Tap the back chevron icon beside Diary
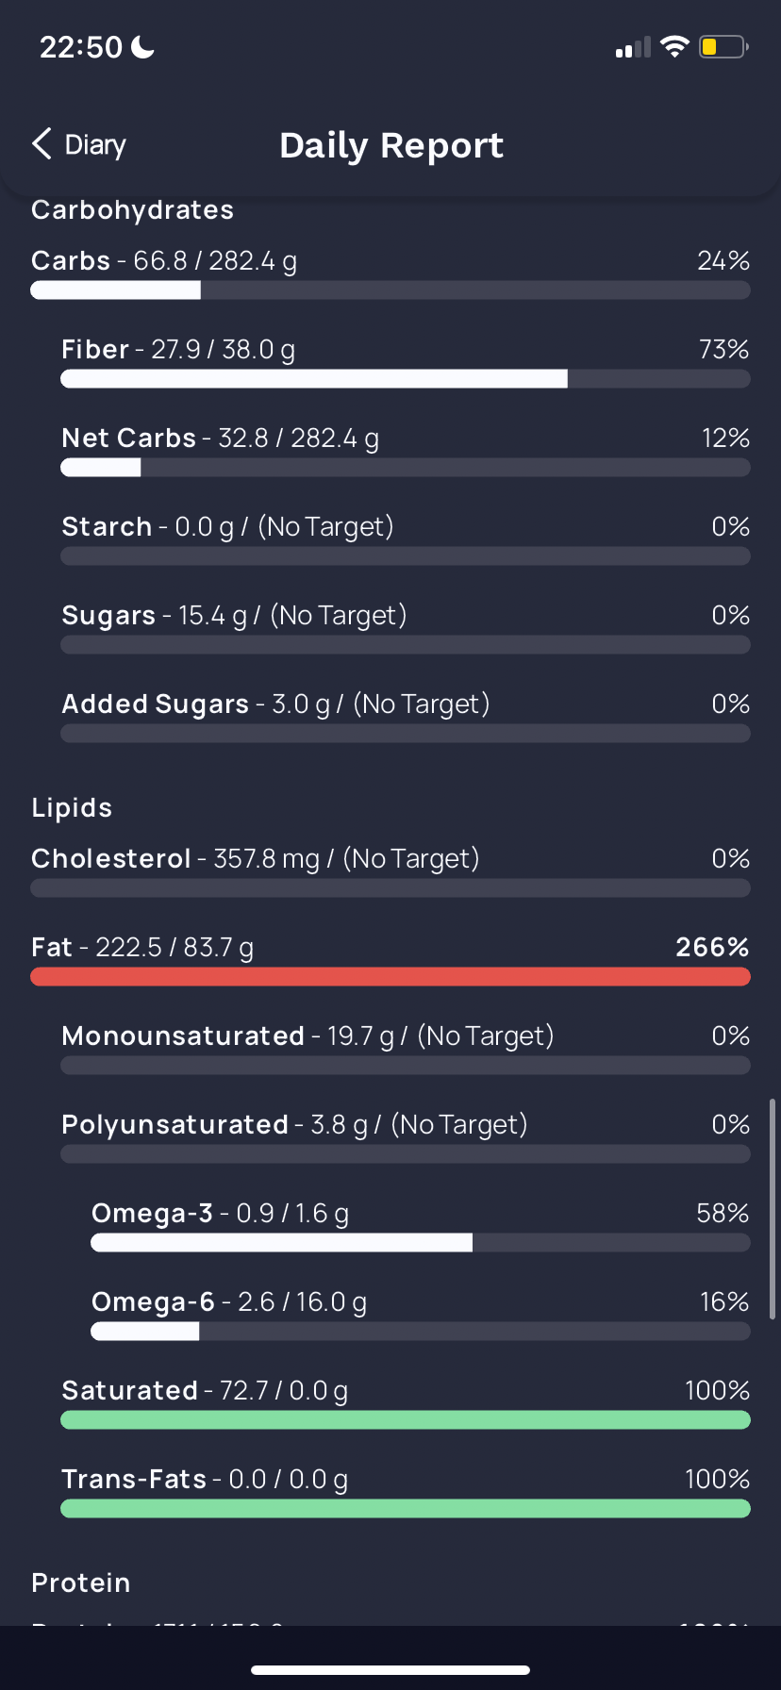The width and height of the screenshot is (781, 1690). (42, 144)
